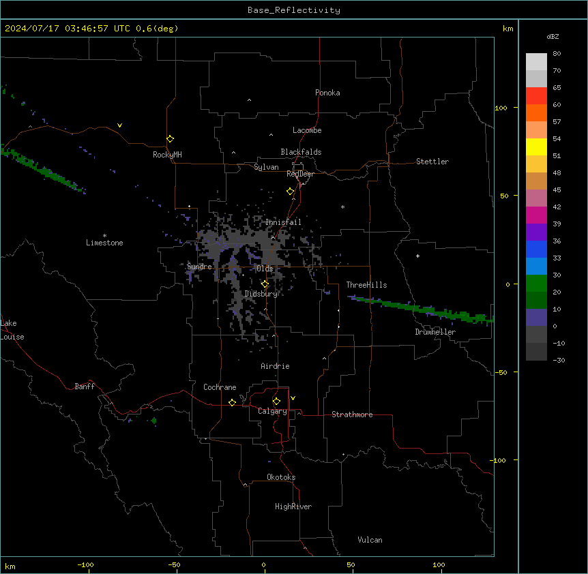
Task: Click the Base_Reflectivity title text
Action: tap(294, 10)
